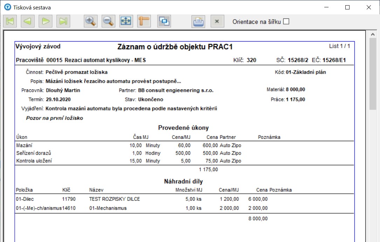Open the system menu from the title bar icon
The height and width of the screenshot is (242, 380).
tap(7, 7)
